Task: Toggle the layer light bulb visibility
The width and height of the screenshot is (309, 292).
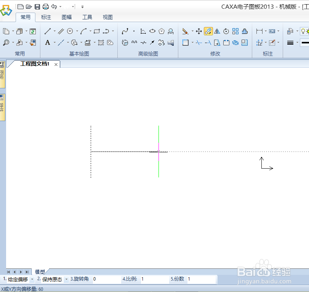Action: coord(303,31)
